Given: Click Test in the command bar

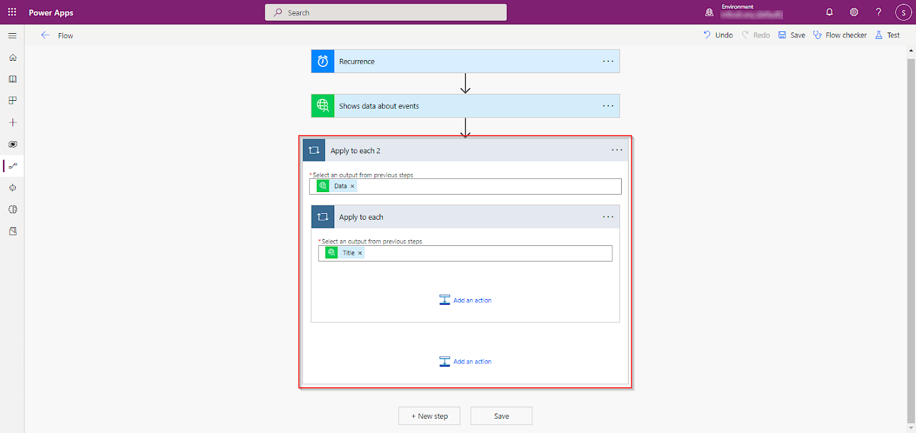Looking at the screenshot, I should (x=887, y=35).
